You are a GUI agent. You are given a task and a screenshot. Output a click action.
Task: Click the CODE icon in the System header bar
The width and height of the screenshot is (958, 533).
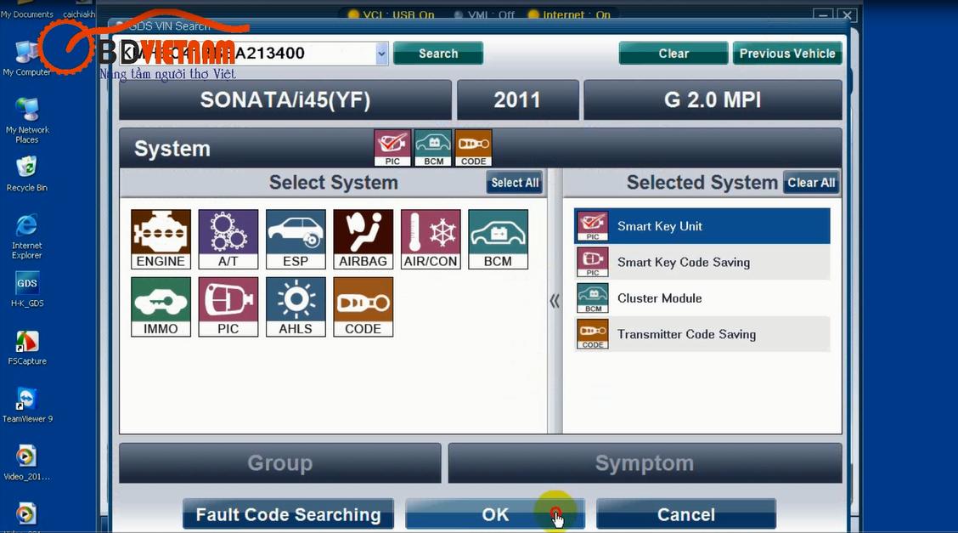coord(474,148)
